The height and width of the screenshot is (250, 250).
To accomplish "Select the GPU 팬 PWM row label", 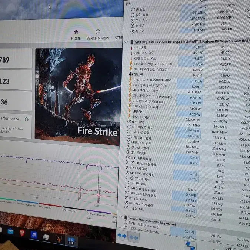I will click(x=138, y=184).
